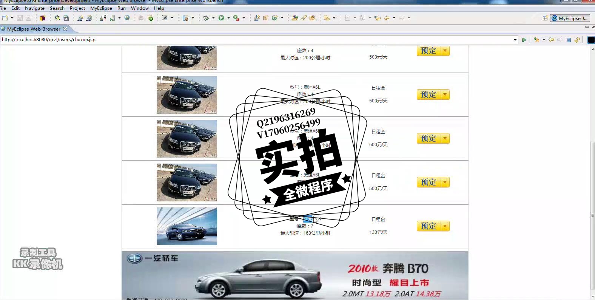Click the browser Back arrow beside URL bar

[x=552, y=40]
